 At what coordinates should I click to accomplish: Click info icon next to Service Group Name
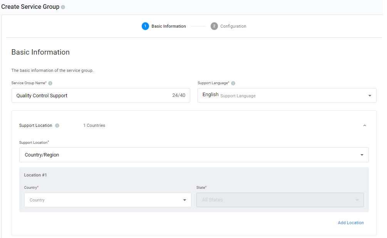pyautogui.click(x=50, y=83)
